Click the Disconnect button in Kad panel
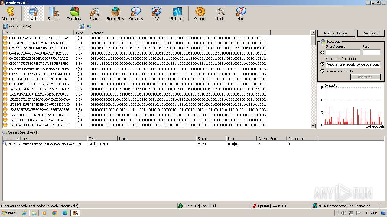This screenshot has width=387, height=217. [x=371, y=33]
